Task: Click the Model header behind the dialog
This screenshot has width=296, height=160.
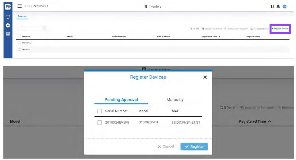Action: [15, 122]
